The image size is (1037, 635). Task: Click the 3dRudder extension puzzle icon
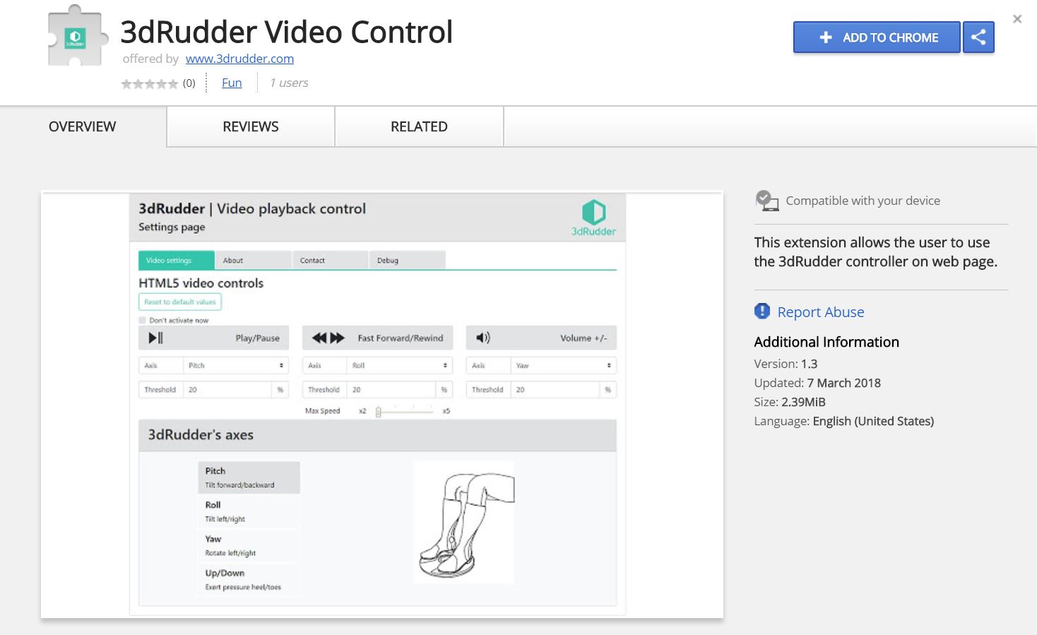click(77, 37)
